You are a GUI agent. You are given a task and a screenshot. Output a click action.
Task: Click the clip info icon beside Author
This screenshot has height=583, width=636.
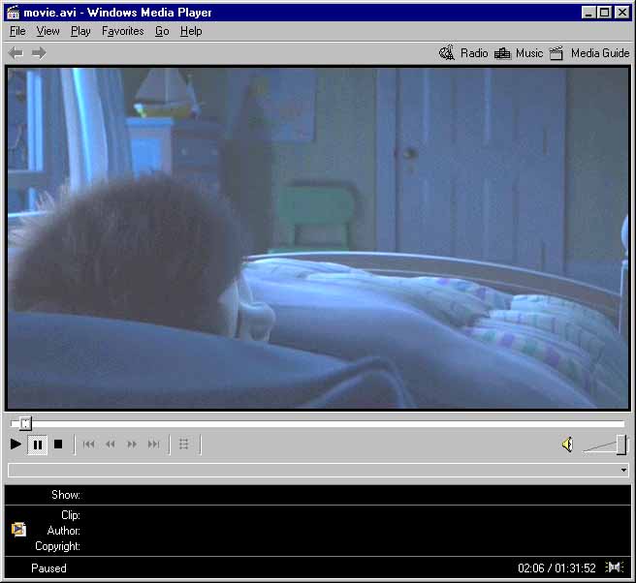(18, 530)
